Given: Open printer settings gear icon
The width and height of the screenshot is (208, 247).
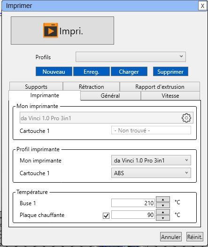Looking at the screenshot, I should 186,118.
